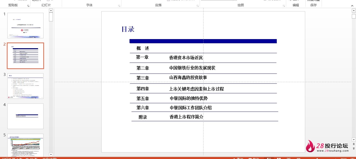Click the 上市关键考虑因素和上市过程 text
The height and width of the screenshot is (159, 356).
pos(197,89)
